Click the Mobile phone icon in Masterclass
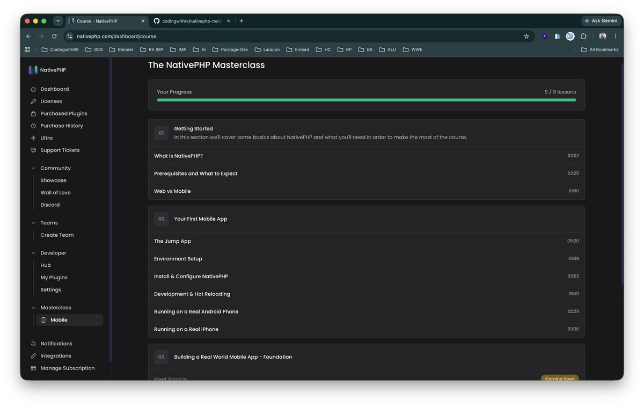This screenshot has height=407, width=644. pyautogui.click(x=43, y=320)
